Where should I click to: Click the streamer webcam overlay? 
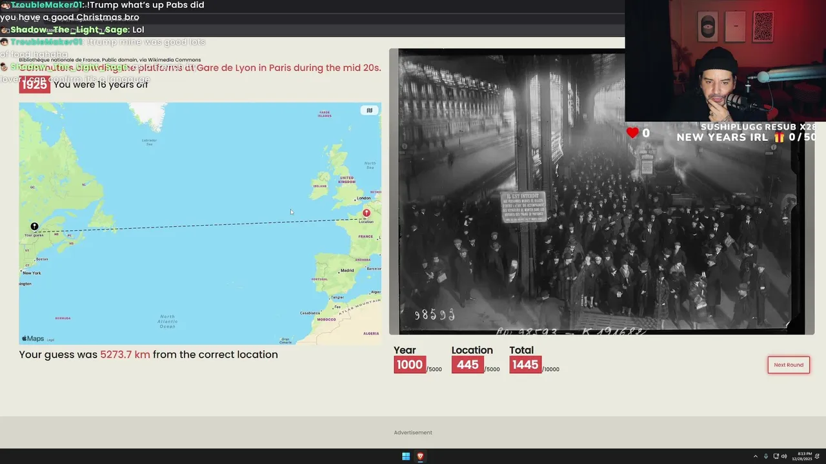725,61
